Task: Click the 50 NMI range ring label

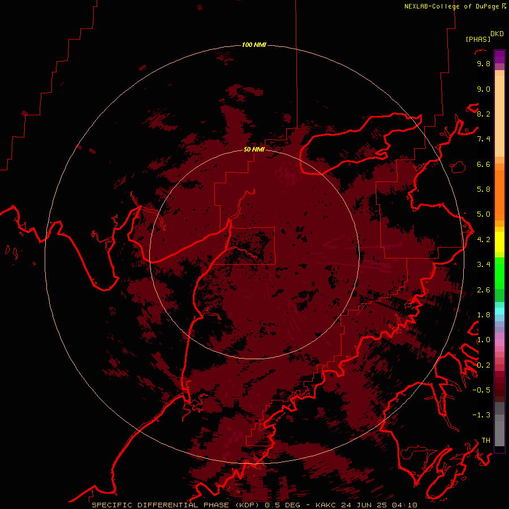Action: point(254,149)
